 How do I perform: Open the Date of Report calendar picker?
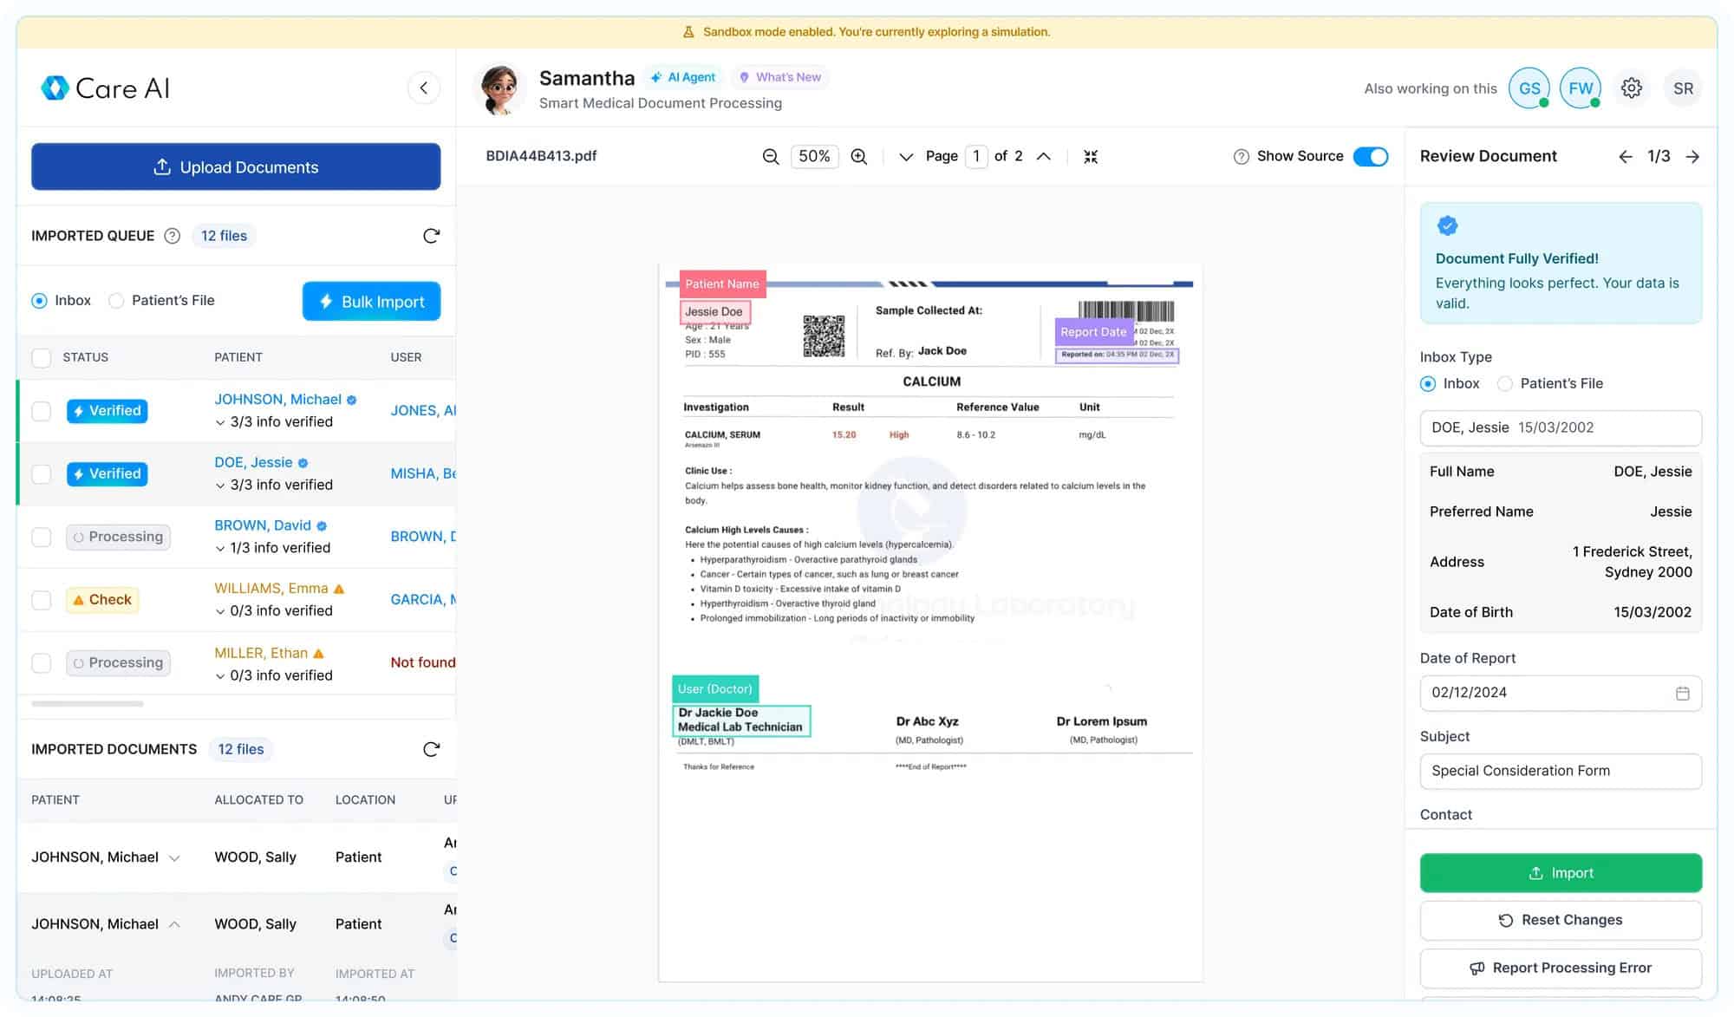[x=1682, y=693]
